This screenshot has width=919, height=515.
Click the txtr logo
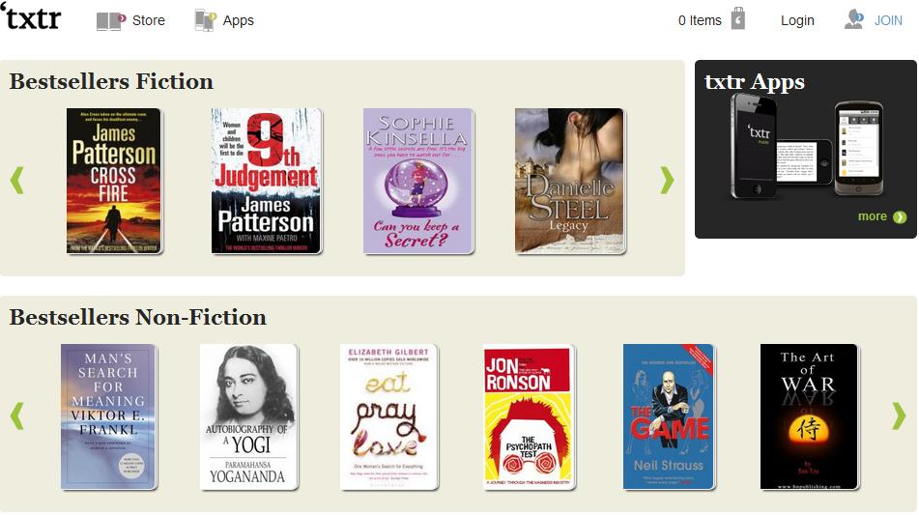click(32, 17)
